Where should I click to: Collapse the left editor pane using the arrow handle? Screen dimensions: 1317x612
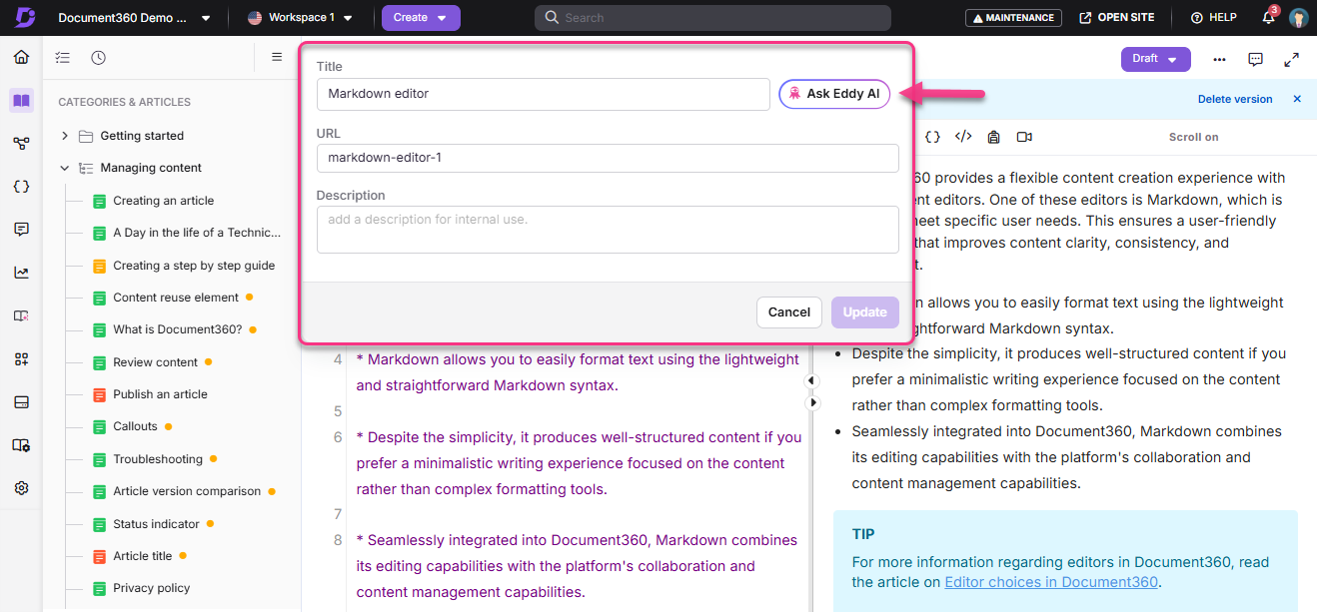(811, 380)
